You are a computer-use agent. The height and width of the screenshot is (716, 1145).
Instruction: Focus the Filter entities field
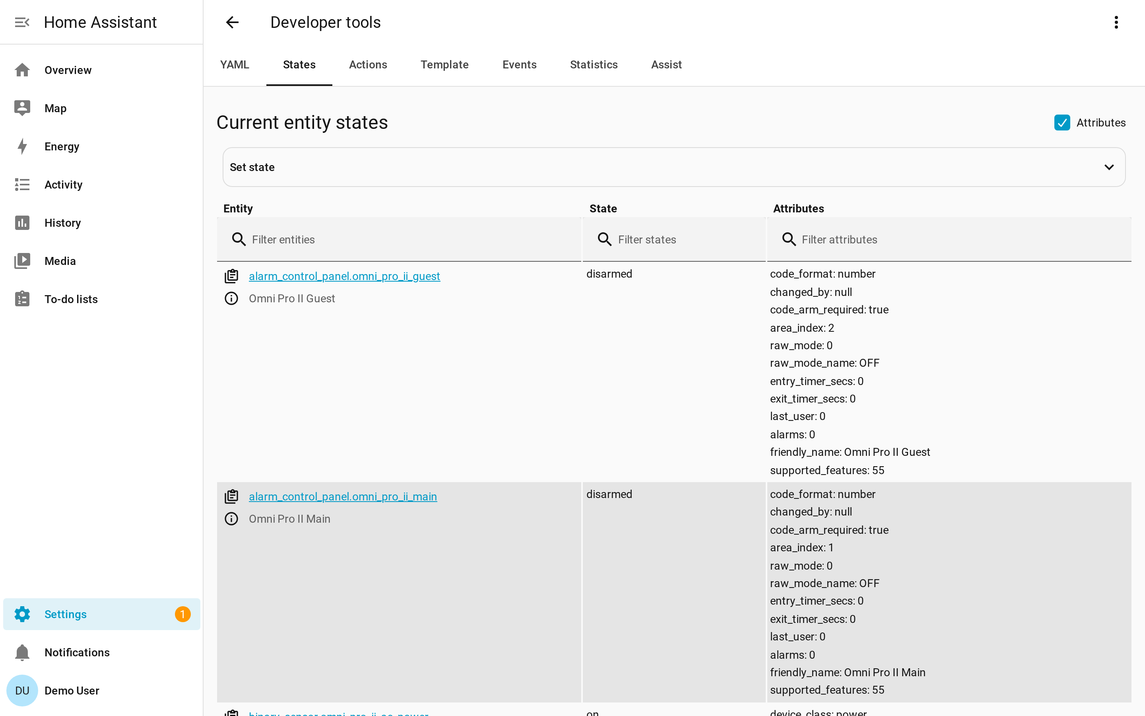(x=399, y=239)
